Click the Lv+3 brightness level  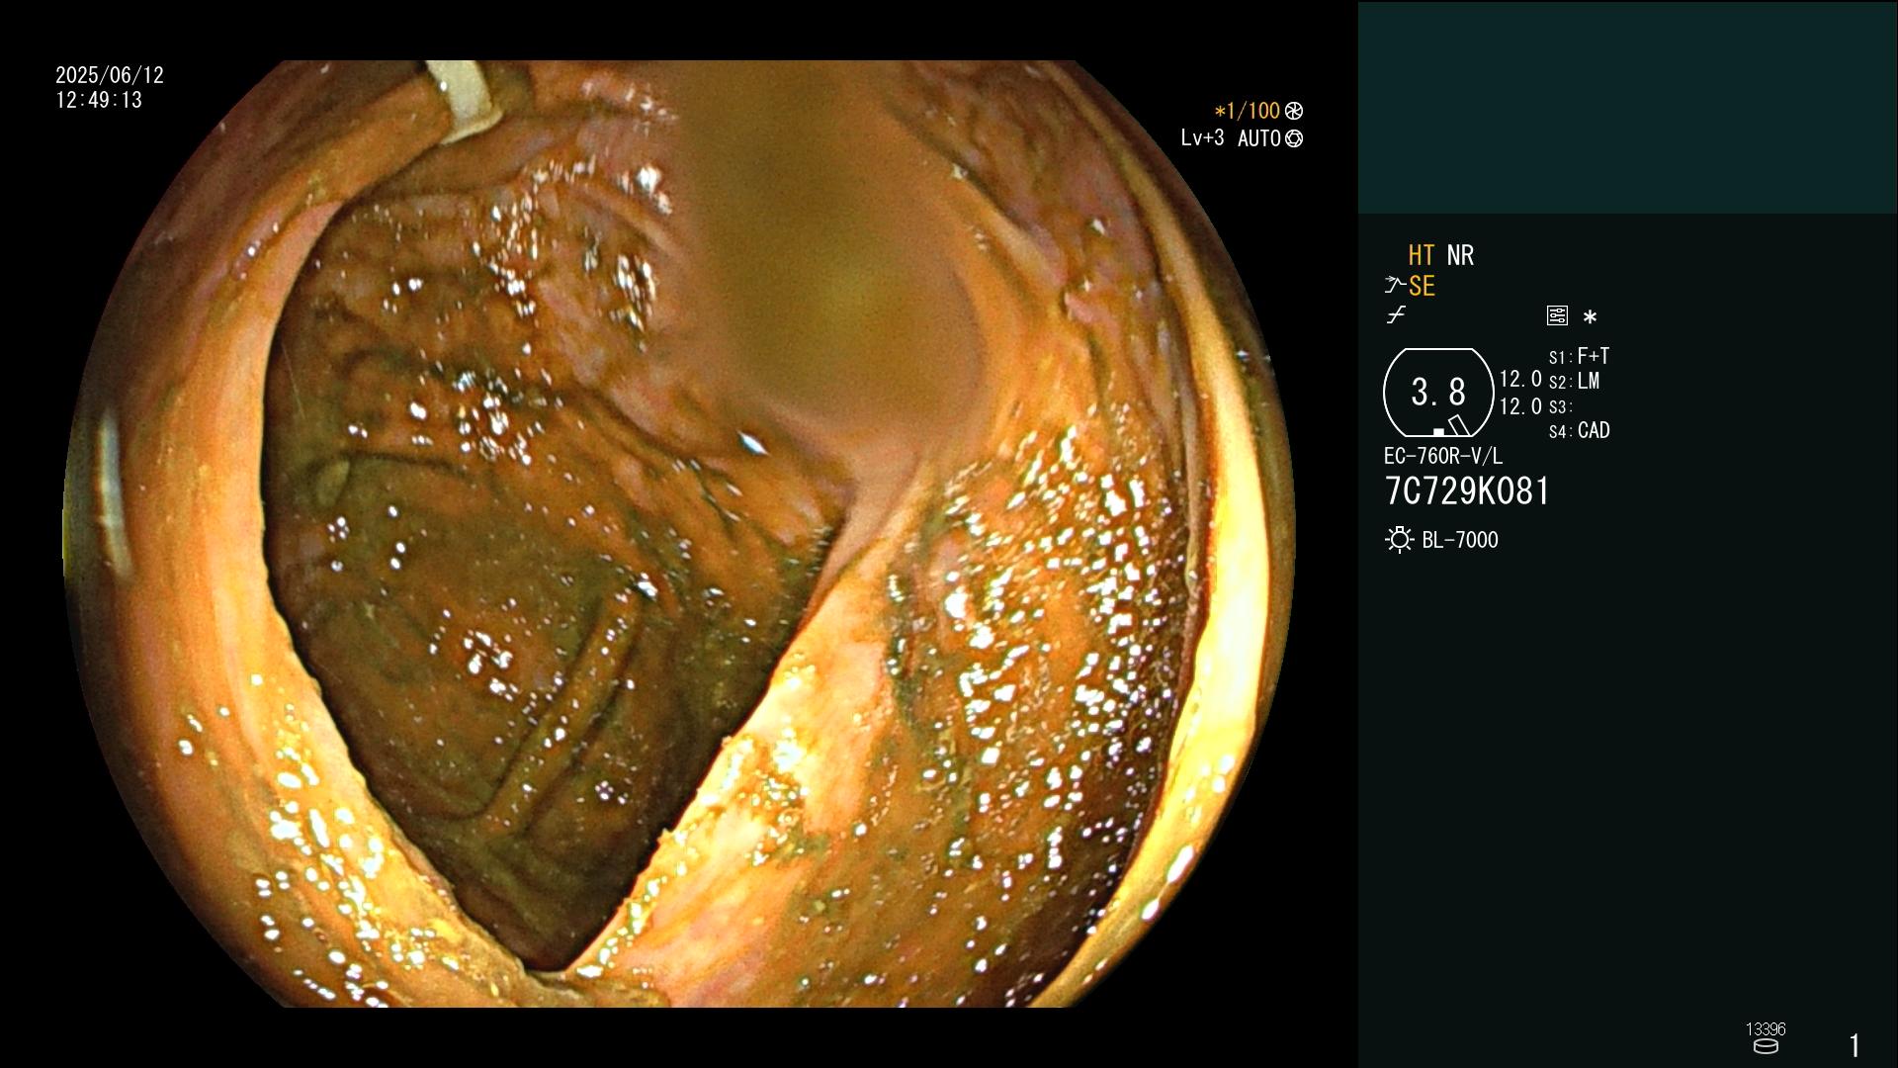(1202, 137)
